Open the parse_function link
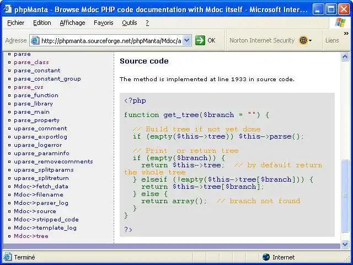 click(x=36, y=96)
